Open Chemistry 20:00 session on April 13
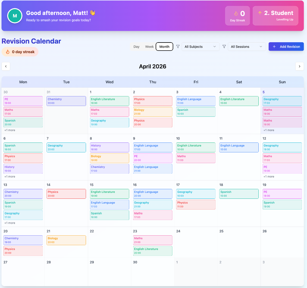The height and width of the screenshot is (288, 307). [23, 194]
